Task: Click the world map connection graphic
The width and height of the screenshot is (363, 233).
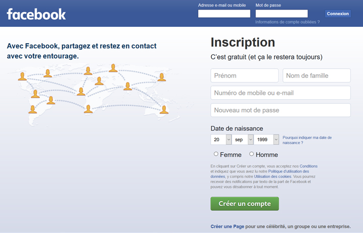Action: tap(94, 94)
